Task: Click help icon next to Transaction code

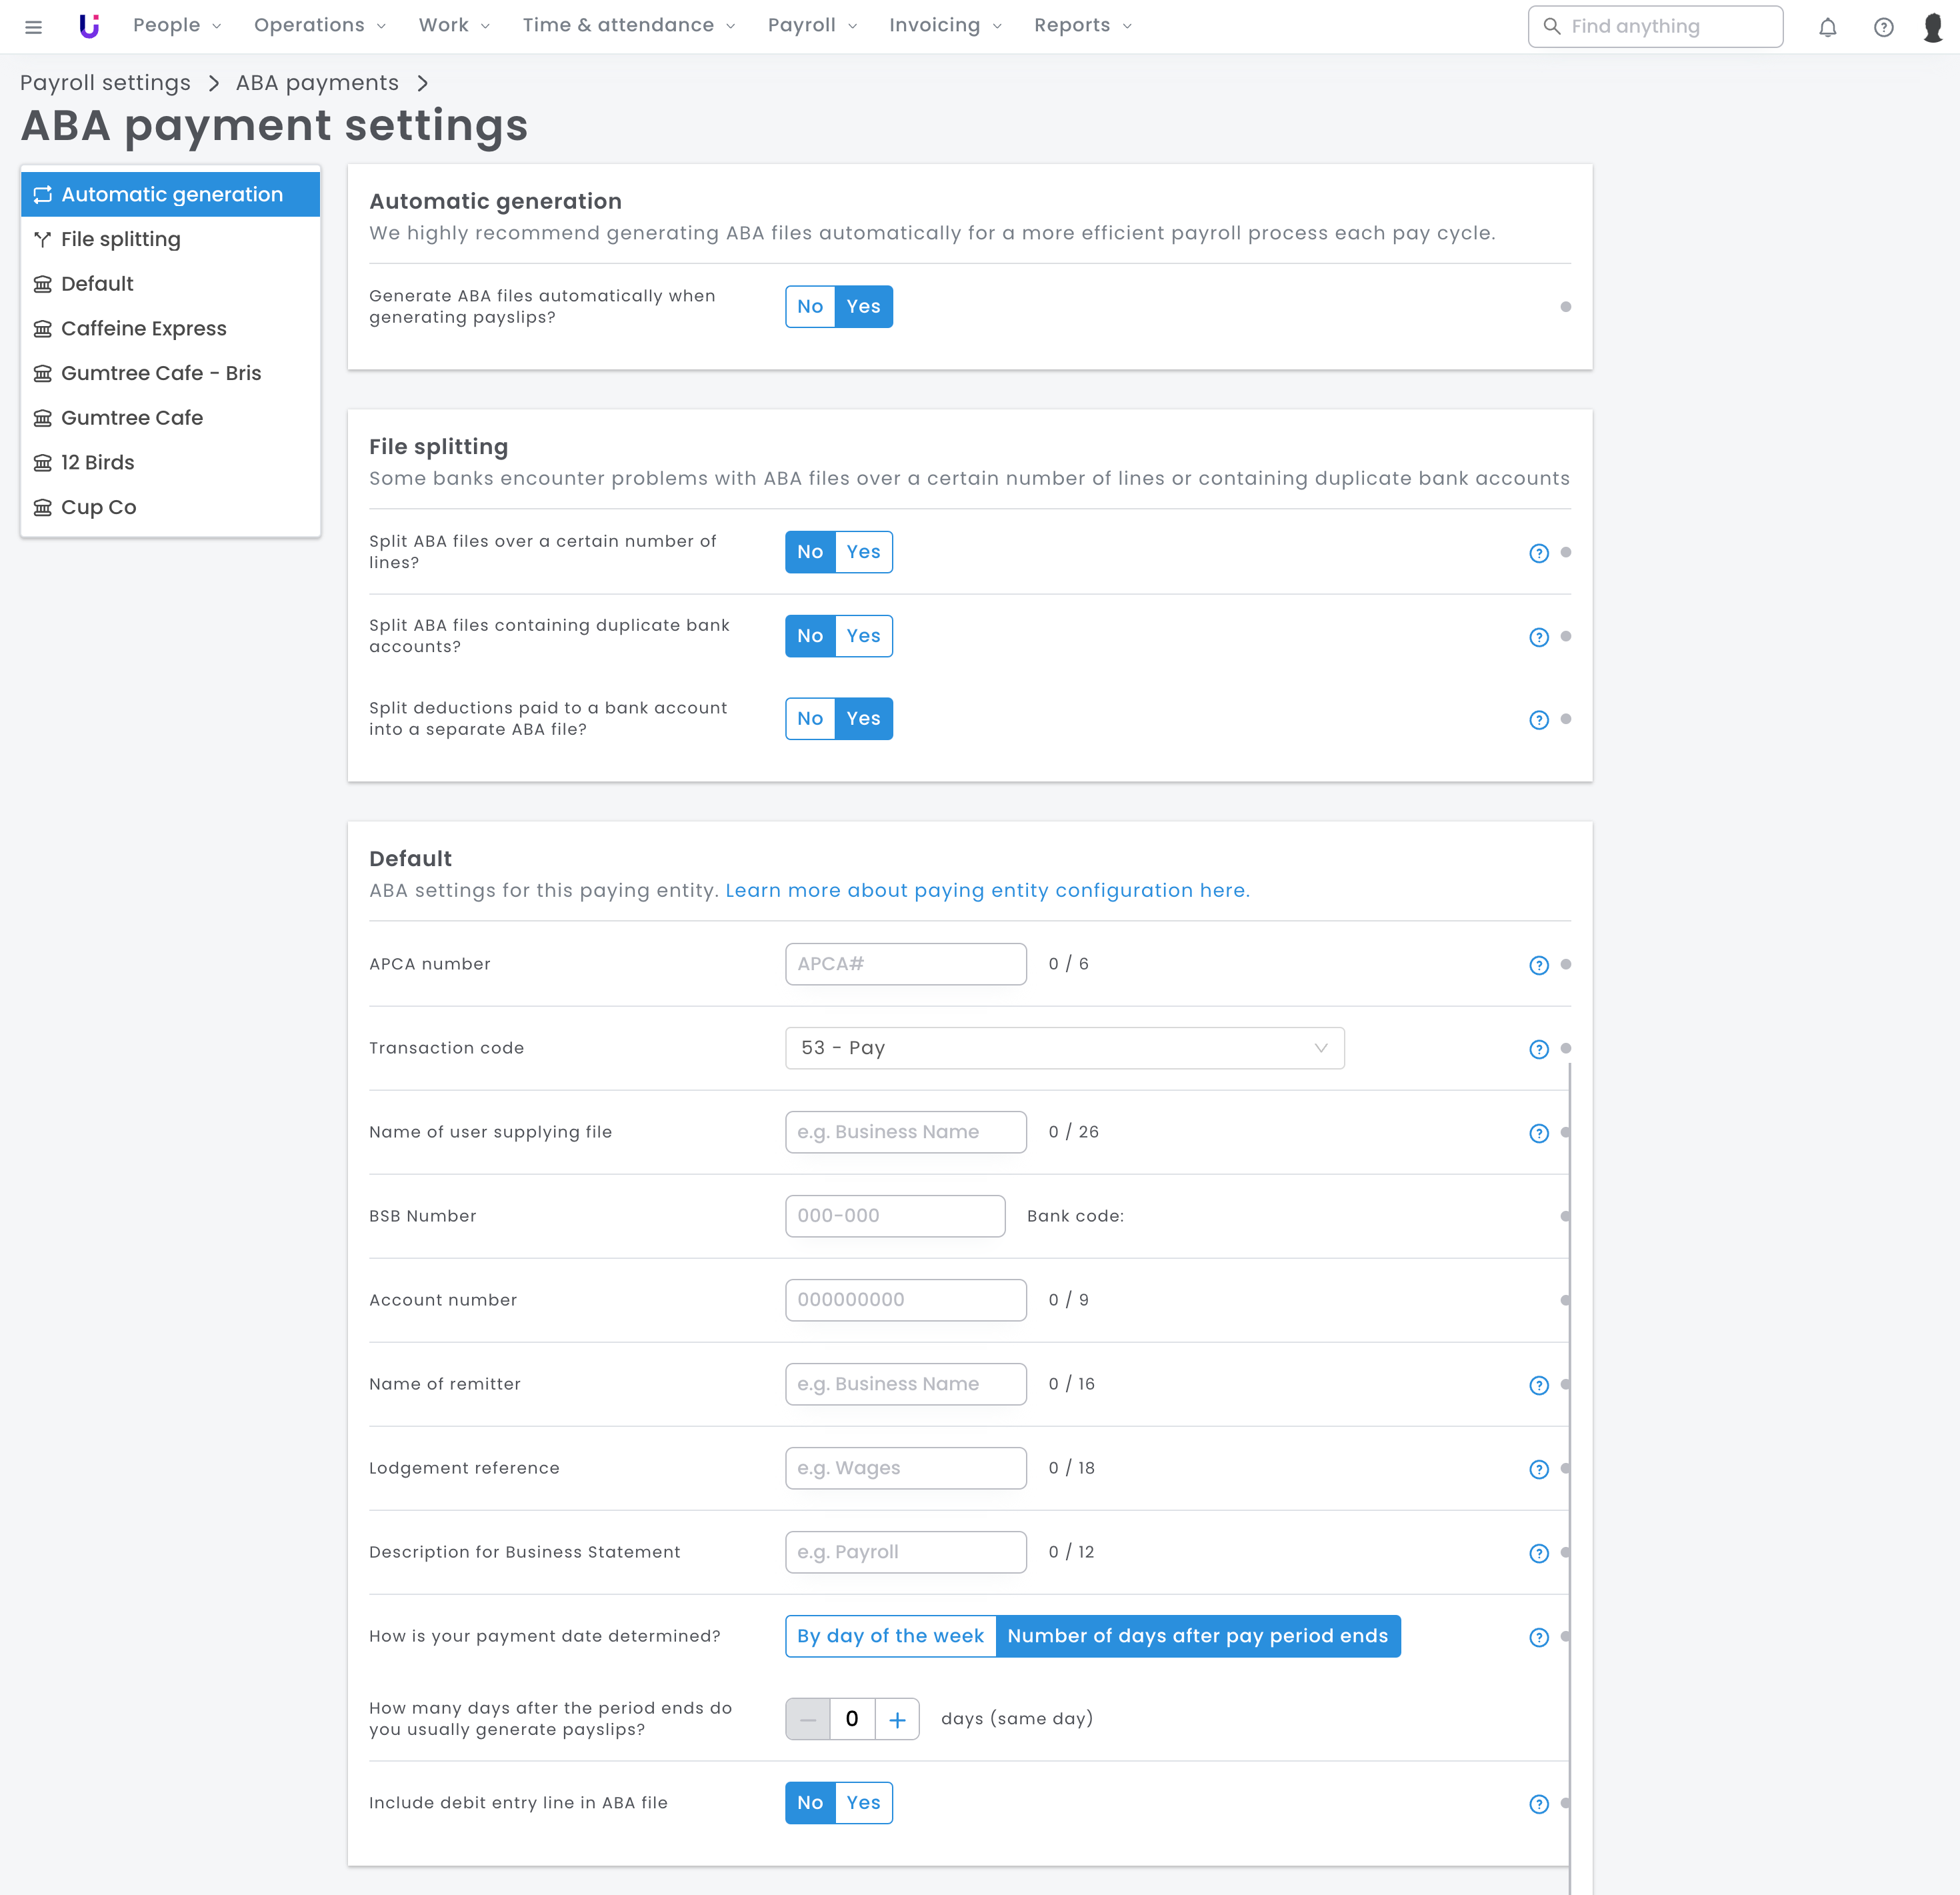Action: pyautogui.click(x=1538, y=1049)
